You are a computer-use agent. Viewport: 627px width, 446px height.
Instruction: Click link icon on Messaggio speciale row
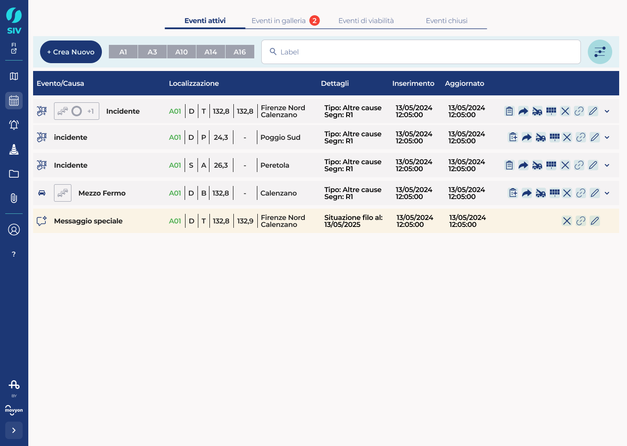(581, 221)
